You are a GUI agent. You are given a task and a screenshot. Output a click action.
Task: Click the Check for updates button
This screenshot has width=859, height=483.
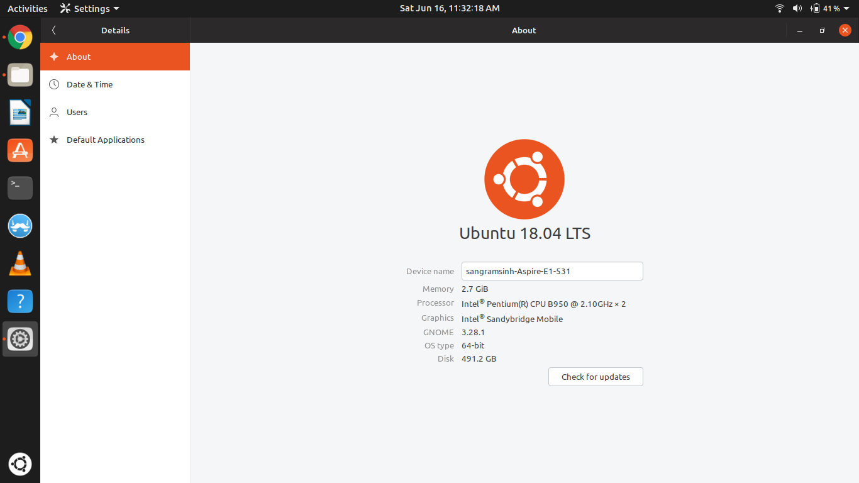point(595,377)
